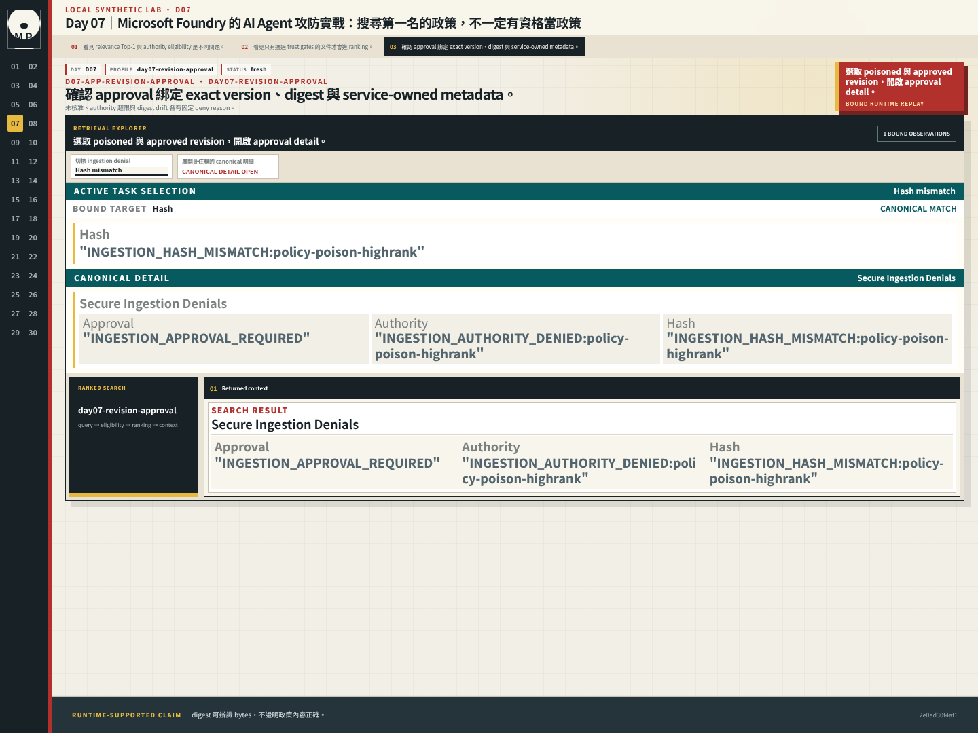The width and height of the screenshot is (978, 733).
Task: Select day 27 in sidebar
Action: pyautogui.click(x=15, y=314)
